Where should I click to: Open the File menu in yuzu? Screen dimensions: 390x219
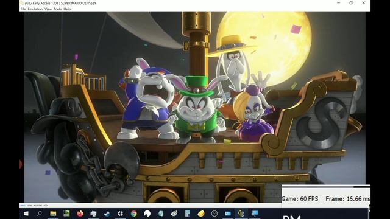(23, 9)
